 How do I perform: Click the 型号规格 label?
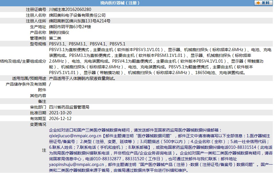point(38,44)
